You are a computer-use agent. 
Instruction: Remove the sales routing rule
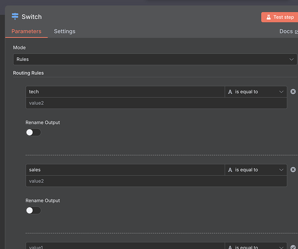[293, 169]
